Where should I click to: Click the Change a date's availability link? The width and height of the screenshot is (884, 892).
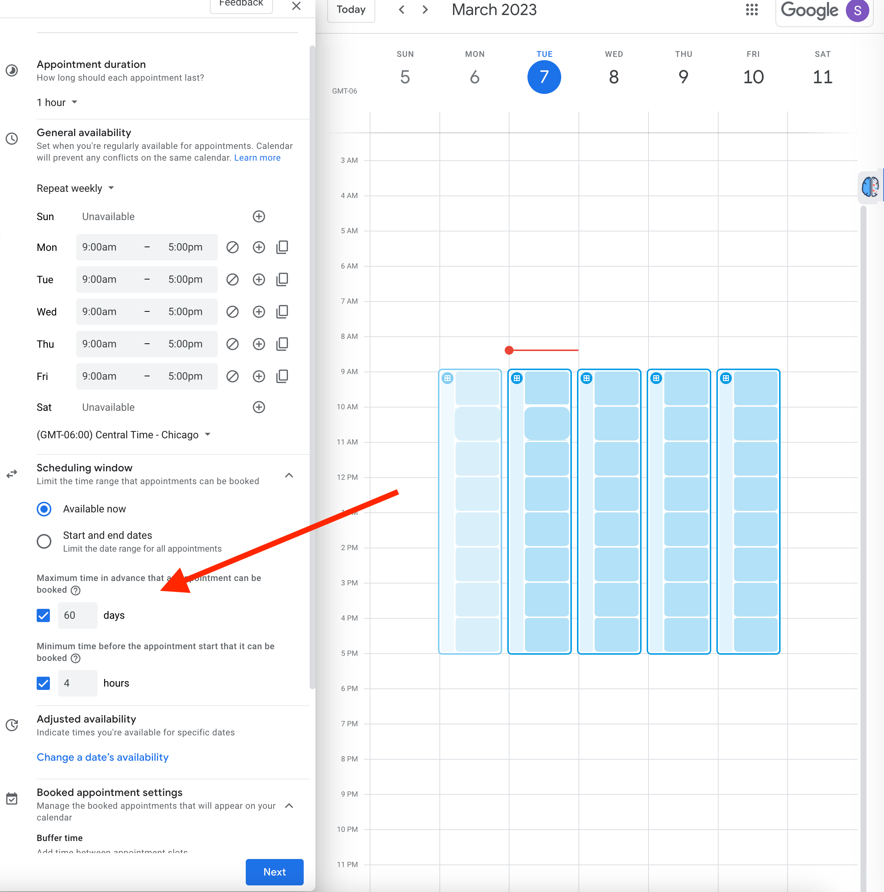(103, 757)
